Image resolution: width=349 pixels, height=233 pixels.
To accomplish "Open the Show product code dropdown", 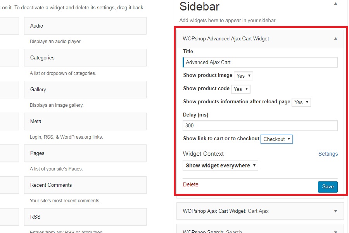I will (x=241, y=89).
